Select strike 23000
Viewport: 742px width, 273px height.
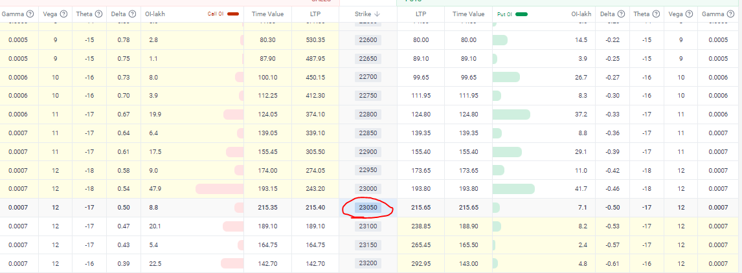pyautogui.click(x=368, y=189)
